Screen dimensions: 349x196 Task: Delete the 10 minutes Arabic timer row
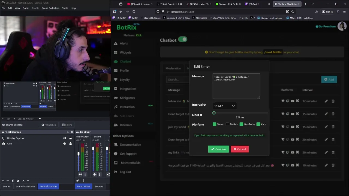coord(333,165)
